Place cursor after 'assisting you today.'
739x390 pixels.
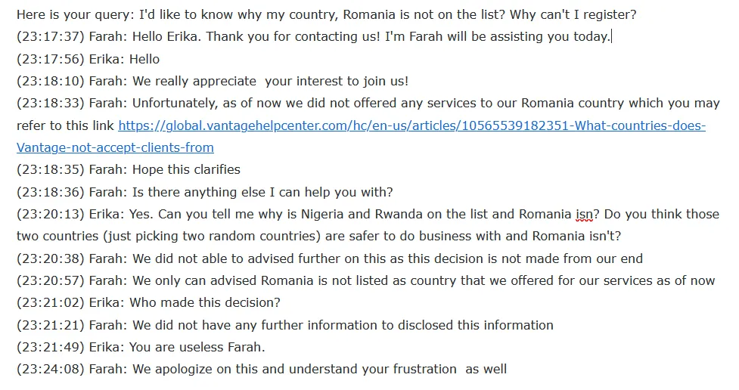611,37
